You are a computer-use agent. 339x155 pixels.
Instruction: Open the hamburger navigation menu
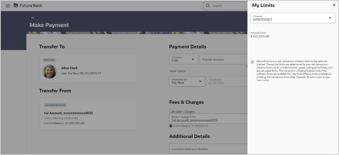(x=8, y=6)
